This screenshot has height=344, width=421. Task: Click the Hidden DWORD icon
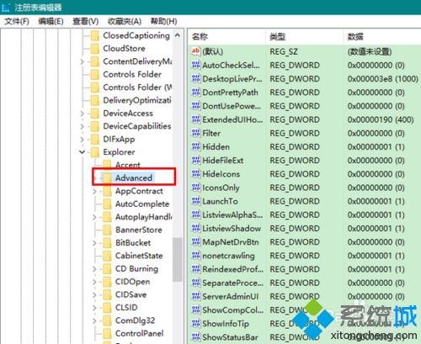click(195, 146)
